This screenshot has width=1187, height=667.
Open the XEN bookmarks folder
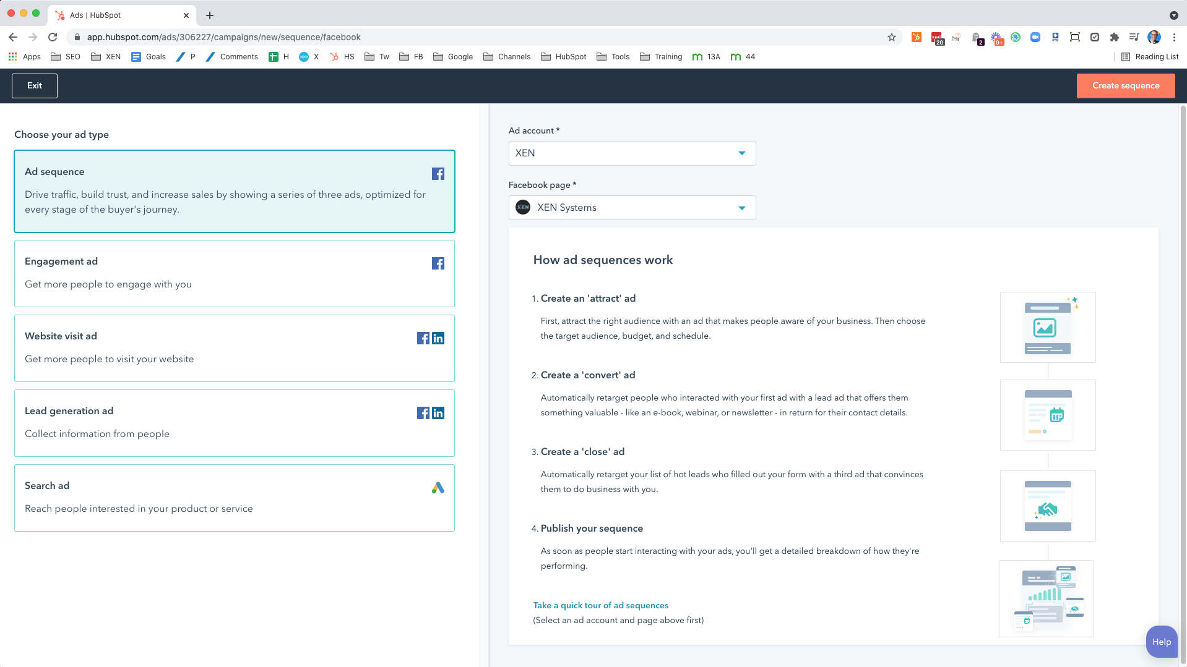pos(106,57)
